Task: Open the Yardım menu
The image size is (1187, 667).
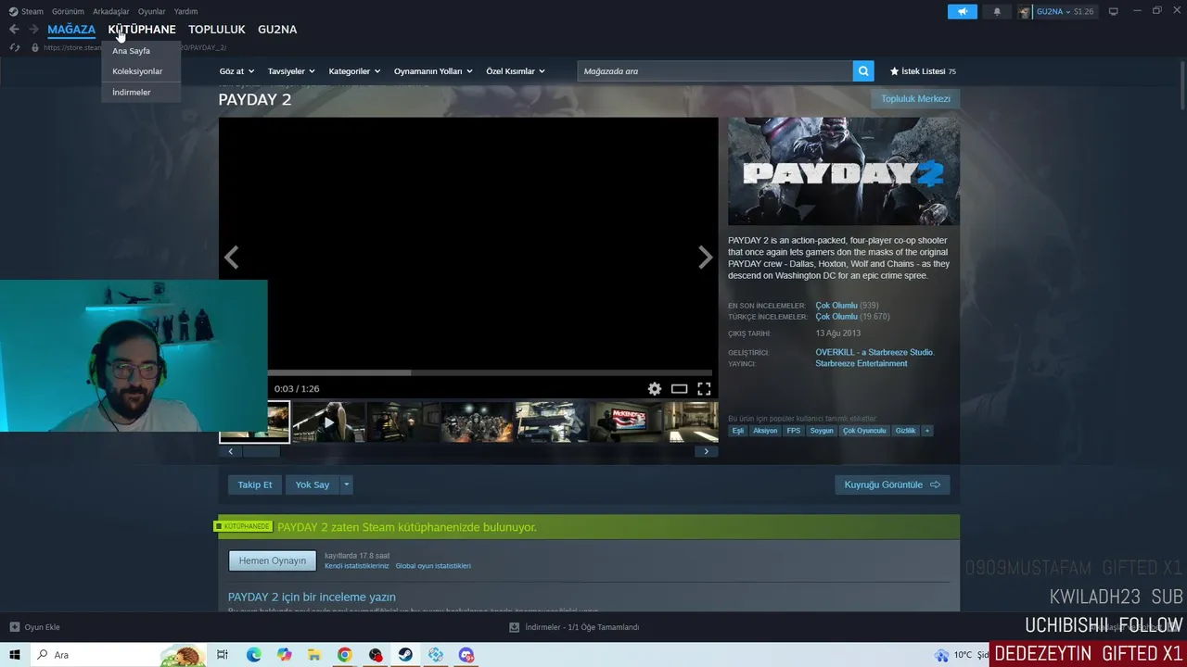Action: [x=185, y=11]
